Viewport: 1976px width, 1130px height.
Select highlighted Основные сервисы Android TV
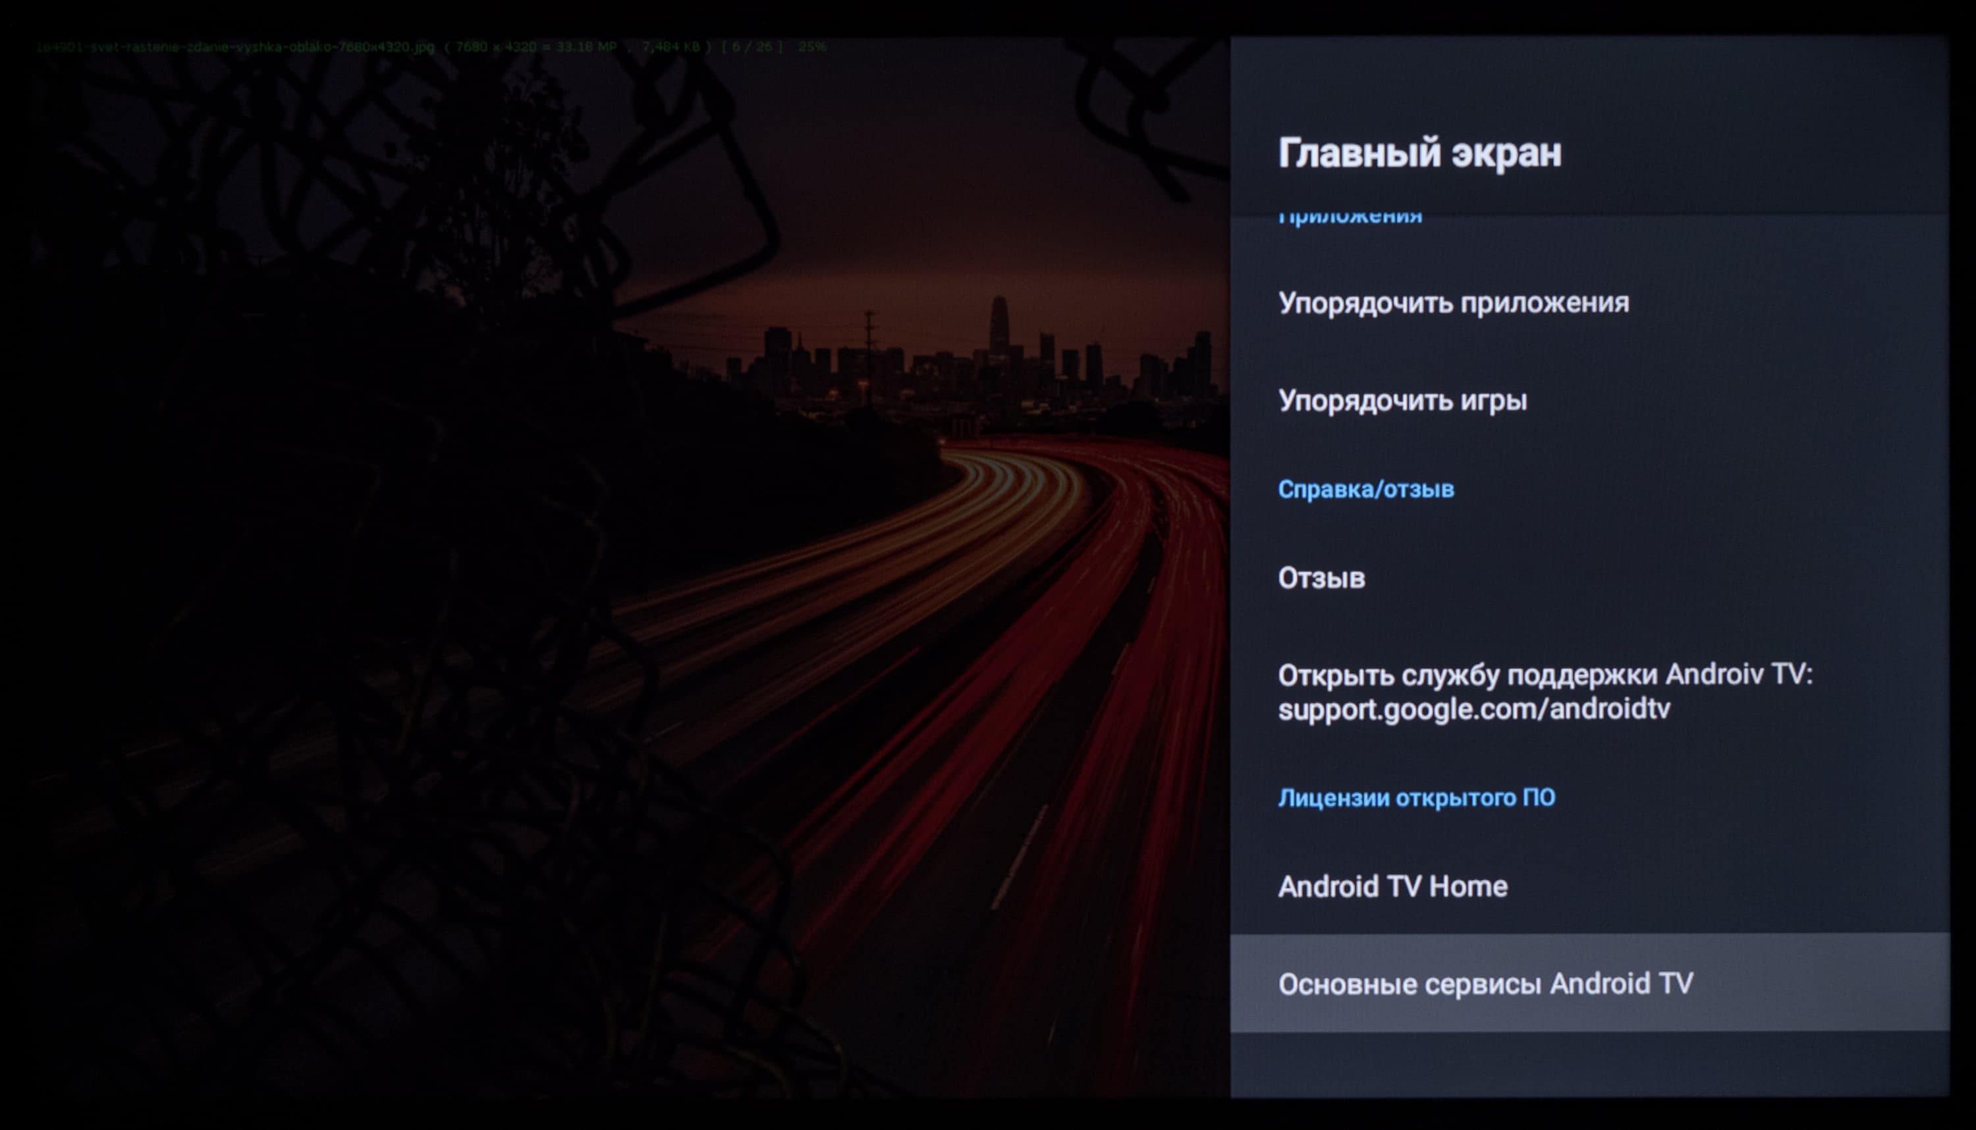[x=1484, y=983]
